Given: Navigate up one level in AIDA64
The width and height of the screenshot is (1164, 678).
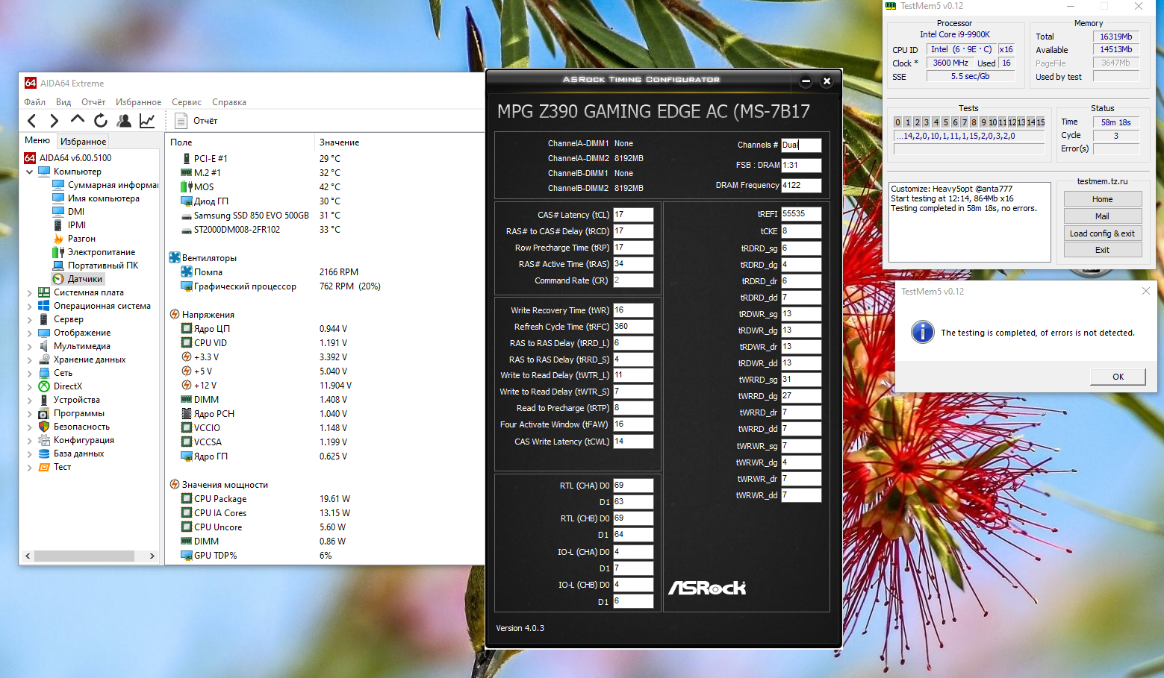Looking at the screenshot, I should 78,120.
